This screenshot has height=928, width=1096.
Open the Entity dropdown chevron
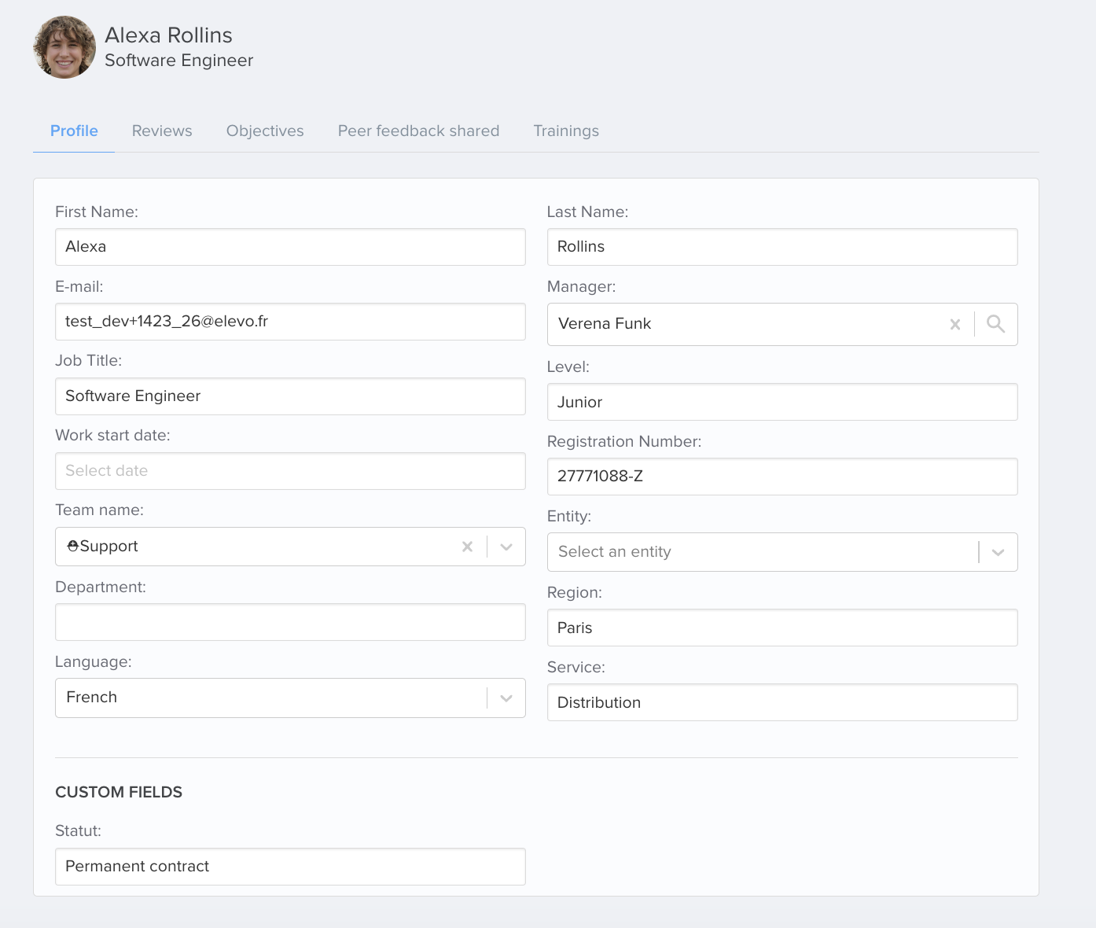[998, 552]
